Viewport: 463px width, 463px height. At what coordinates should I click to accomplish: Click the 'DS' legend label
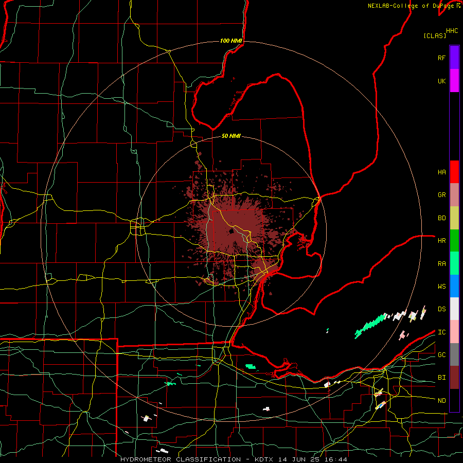(x=442, y=309)
